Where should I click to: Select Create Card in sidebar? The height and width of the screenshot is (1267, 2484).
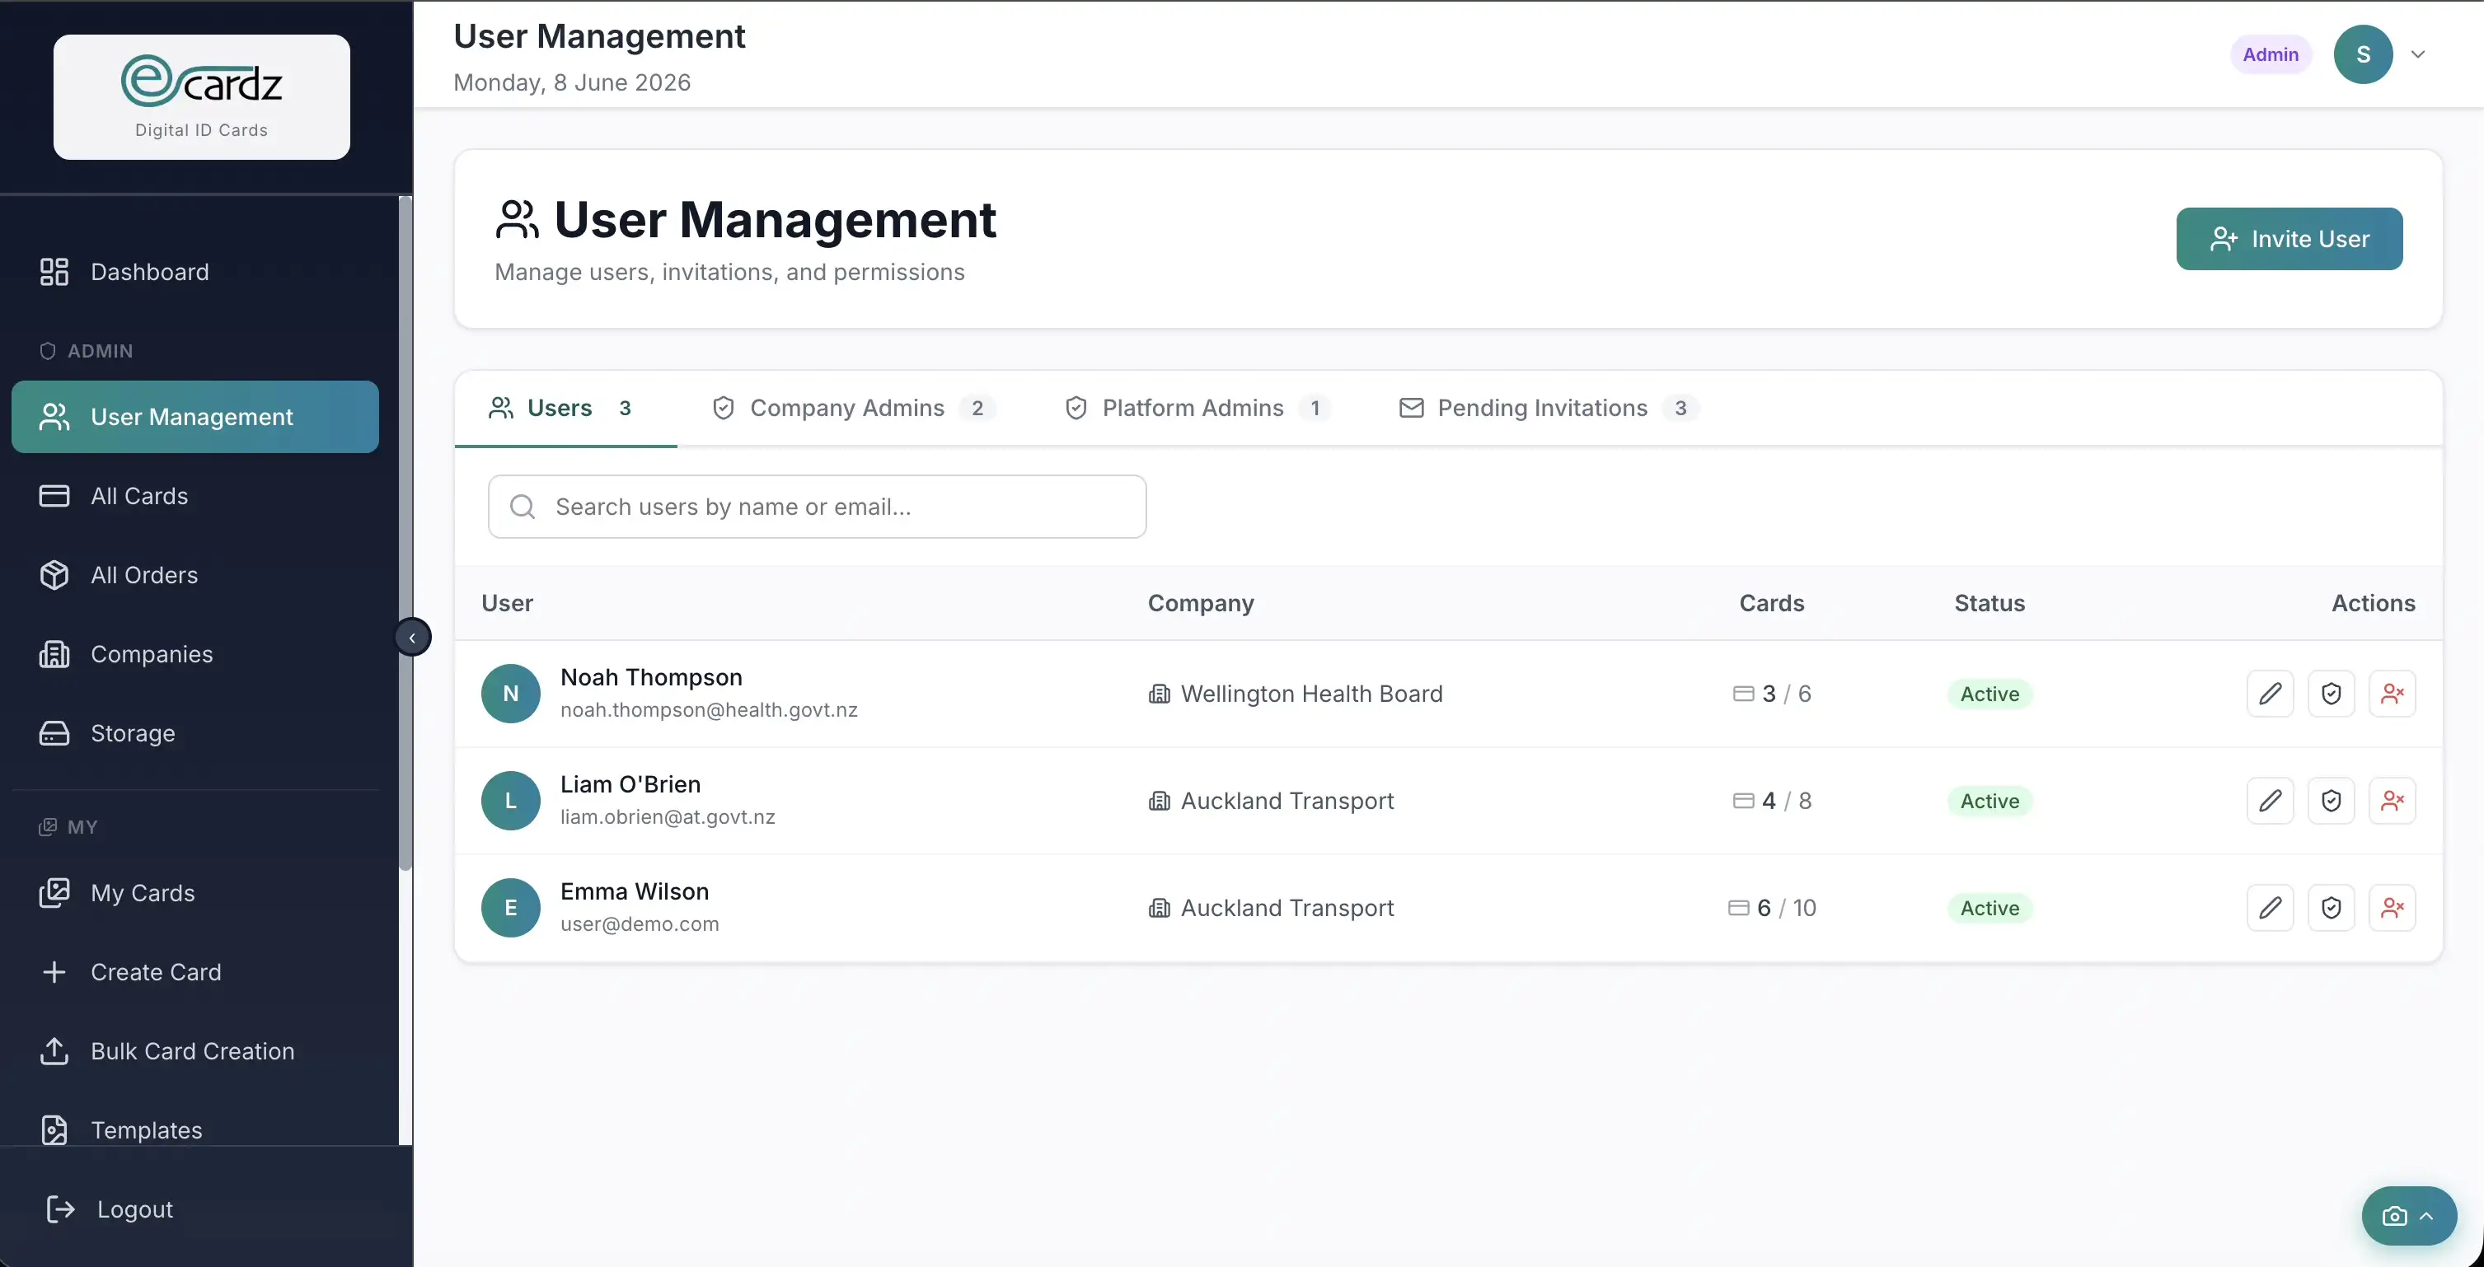[195, 972]
